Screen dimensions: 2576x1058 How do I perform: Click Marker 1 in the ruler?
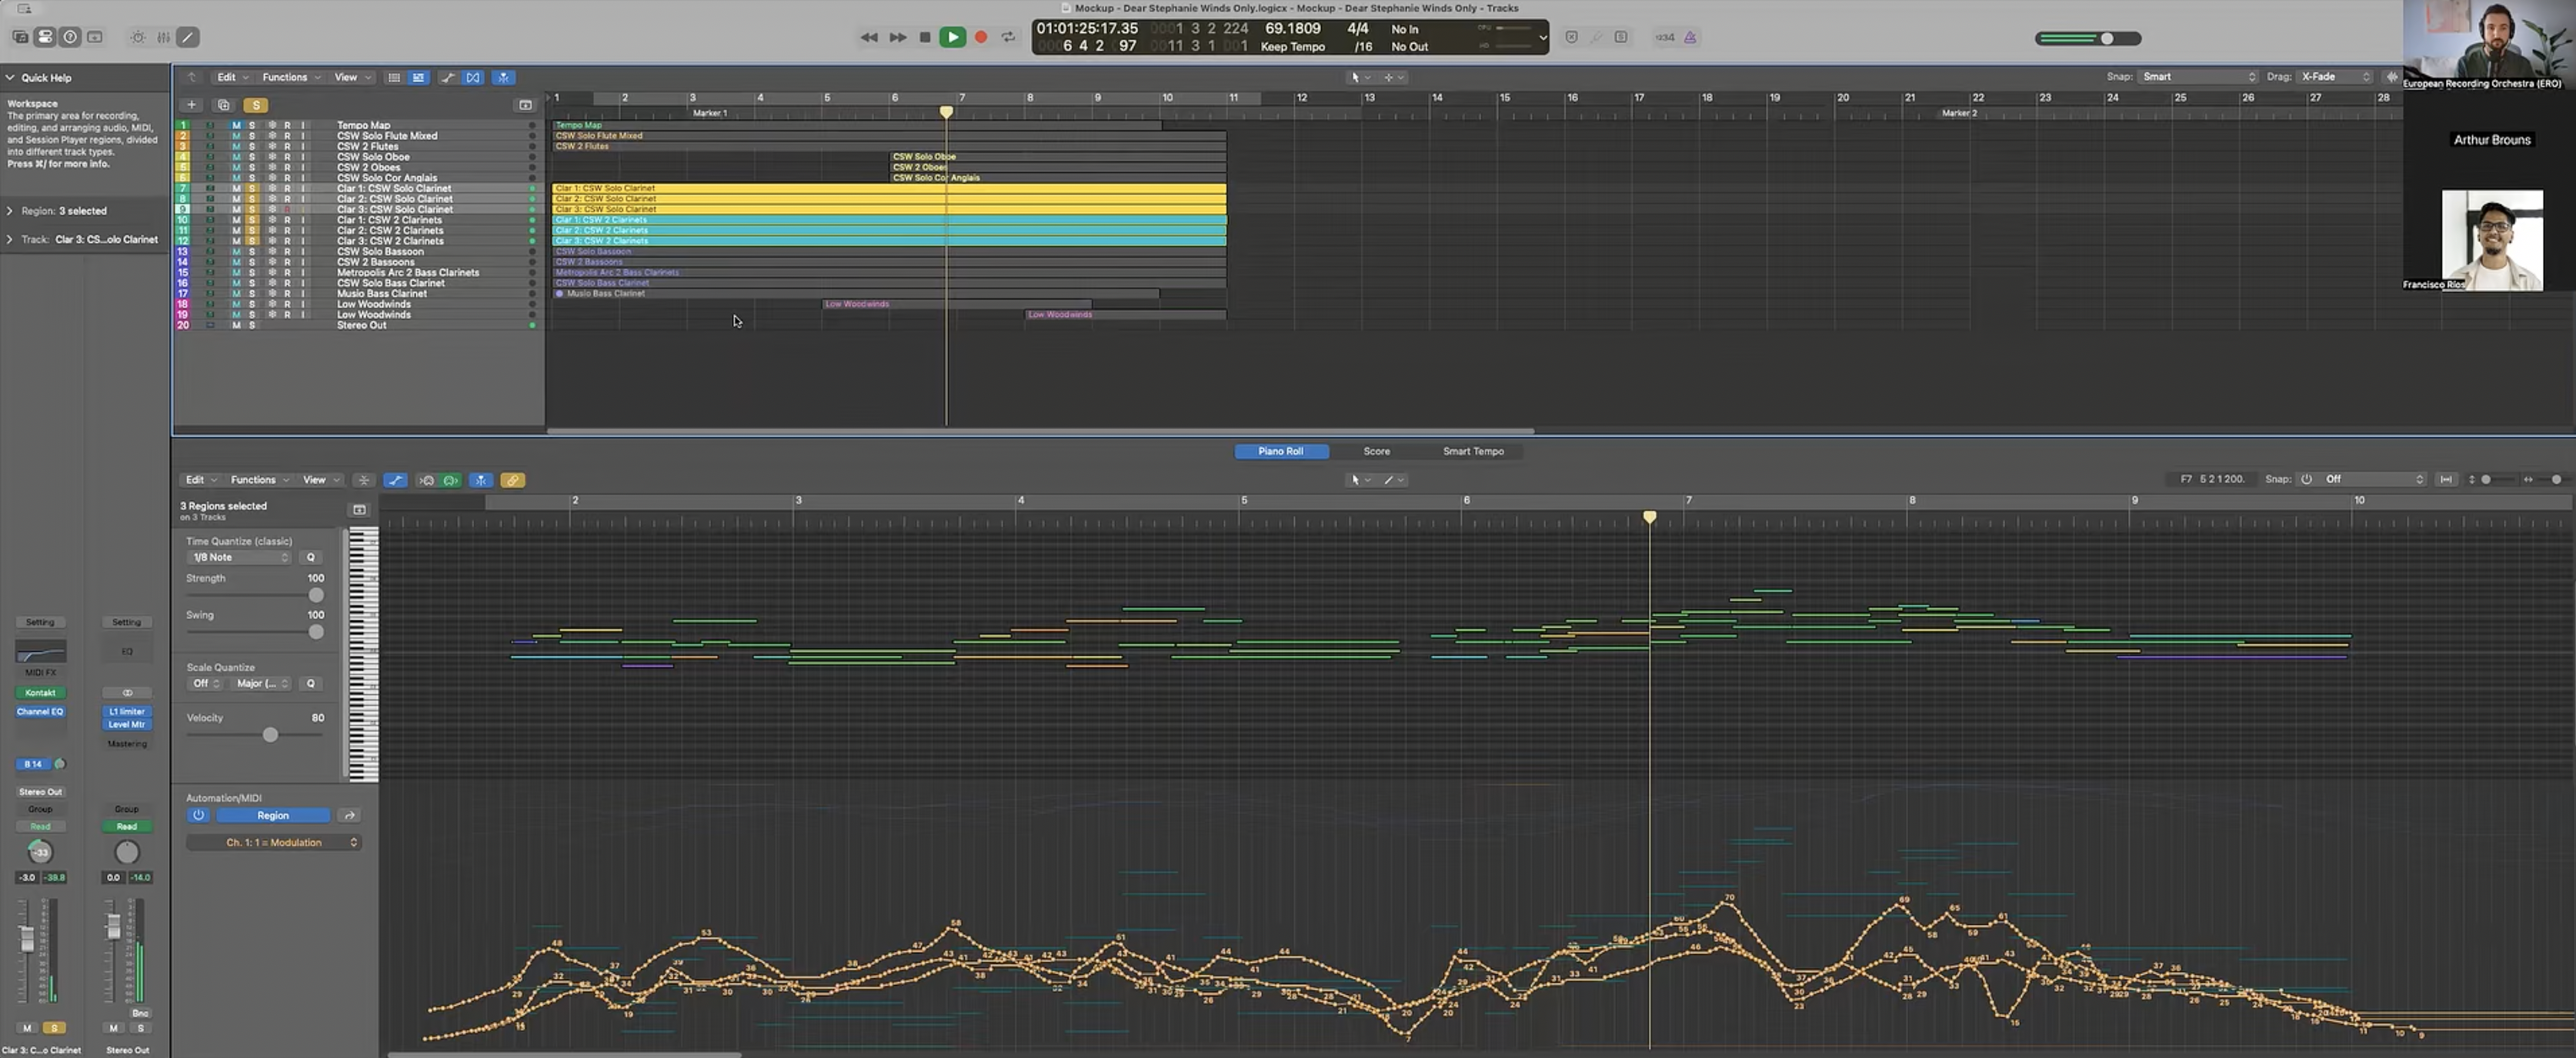click(x=710, y=113)
